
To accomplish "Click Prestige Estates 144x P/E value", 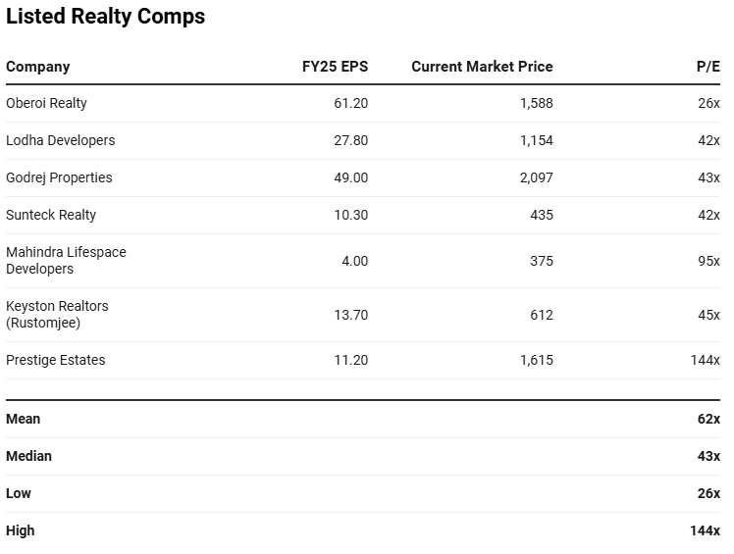I will click(x=705, y=360).
